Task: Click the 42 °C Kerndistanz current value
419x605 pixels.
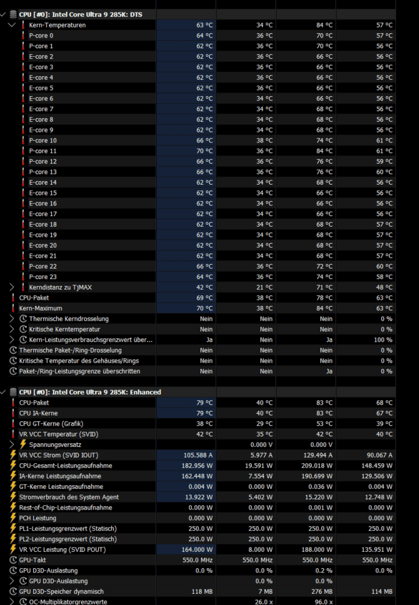Action: pos(204,287)
